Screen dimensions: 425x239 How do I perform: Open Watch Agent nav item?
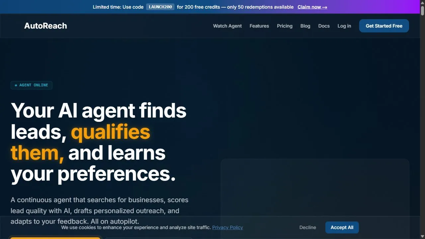click(x=227, y=26)
